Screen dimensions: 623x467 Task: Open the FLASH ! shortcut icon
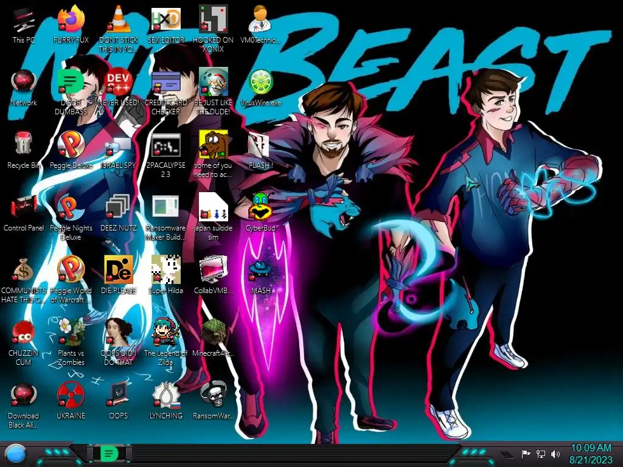pyautogui.click(x=259, y=145)
